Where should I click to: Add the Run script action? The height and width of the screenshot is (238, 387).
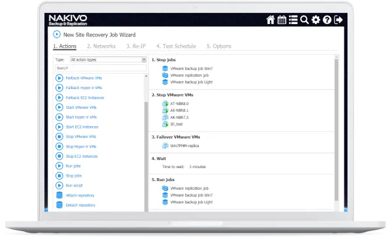(x=74, y=185)
